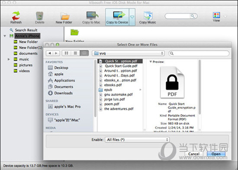Select New Folder in device tree

[29, 42]
